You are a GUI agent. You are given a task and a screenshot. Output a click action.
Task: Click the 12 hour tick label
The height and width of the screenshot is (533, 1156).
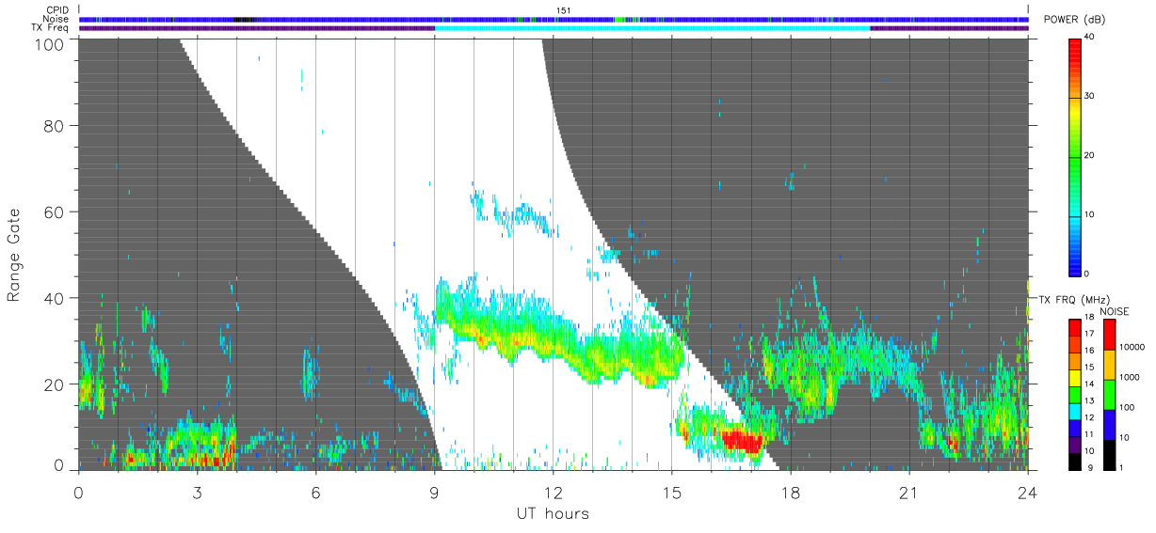553,492
